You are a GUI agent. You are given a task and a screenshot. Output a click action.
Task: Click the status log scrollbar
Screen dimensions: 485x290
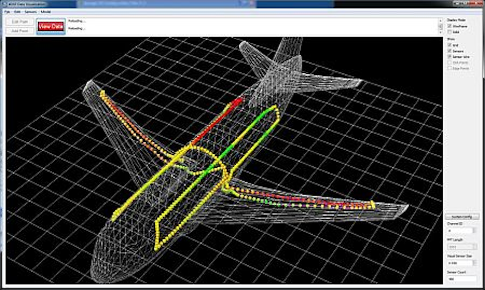pyautogui.click(x=441, y=27)
